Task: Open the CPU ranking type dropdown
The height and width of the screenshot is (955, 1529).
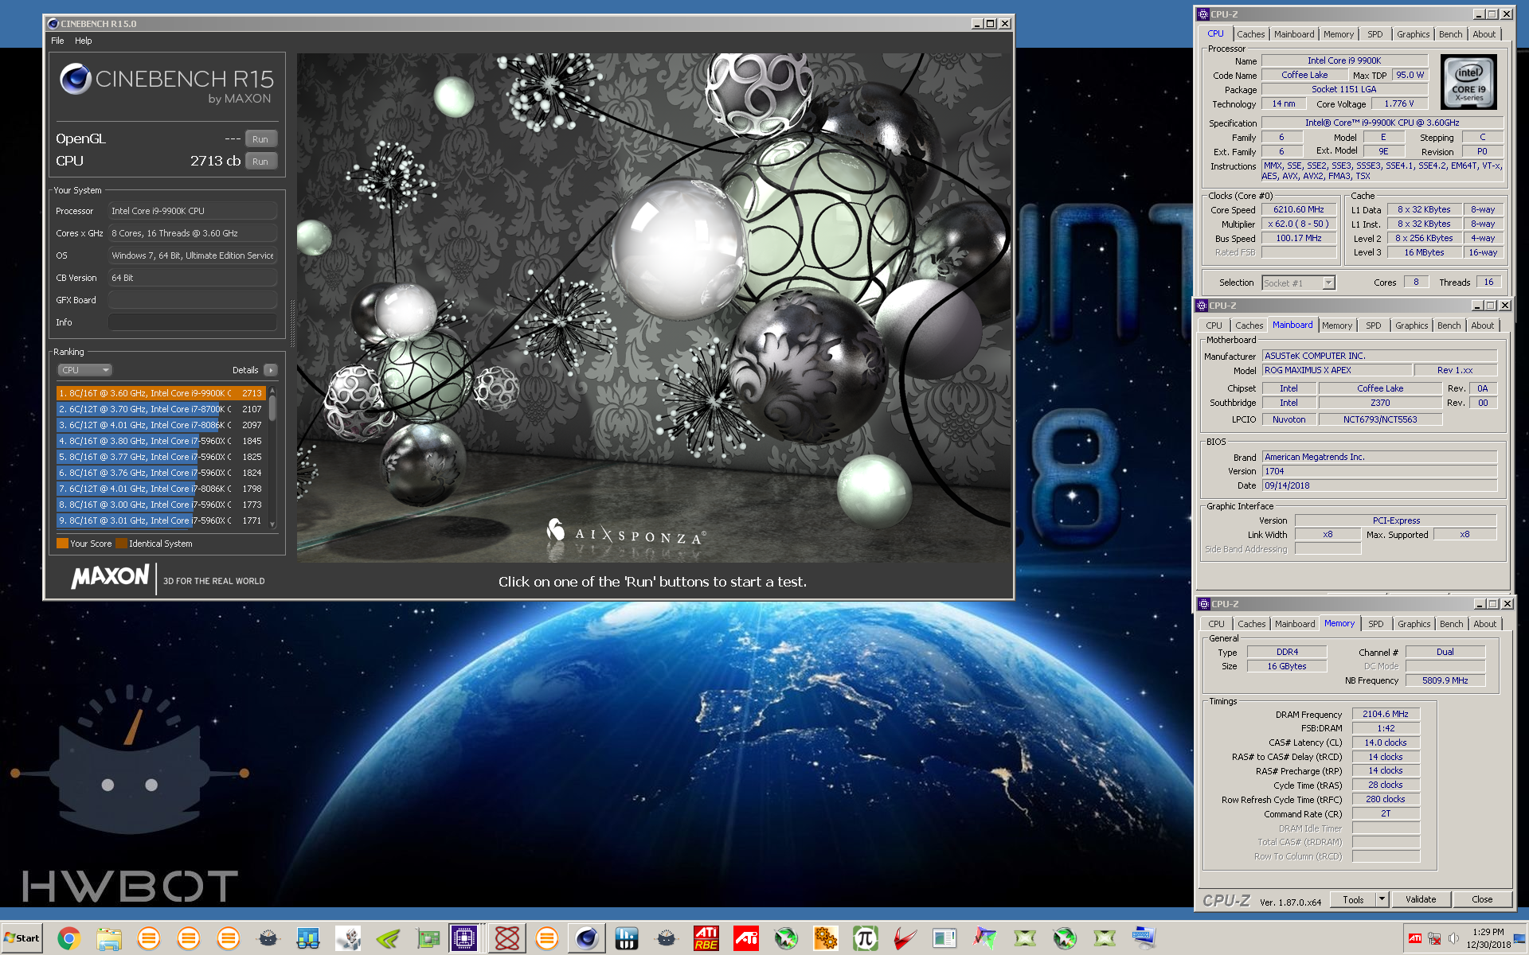Action: 84,370
